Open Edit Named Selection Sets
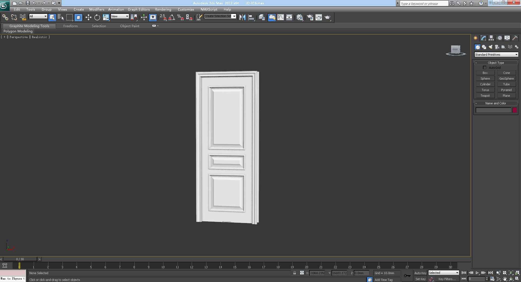The height and width of the screenshot is (282, 521). pyautogui.click(x=199, y=17)
